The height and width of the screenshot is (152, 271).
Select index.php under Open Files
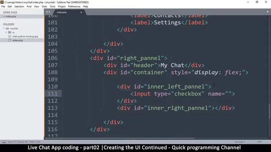point(11,16)
